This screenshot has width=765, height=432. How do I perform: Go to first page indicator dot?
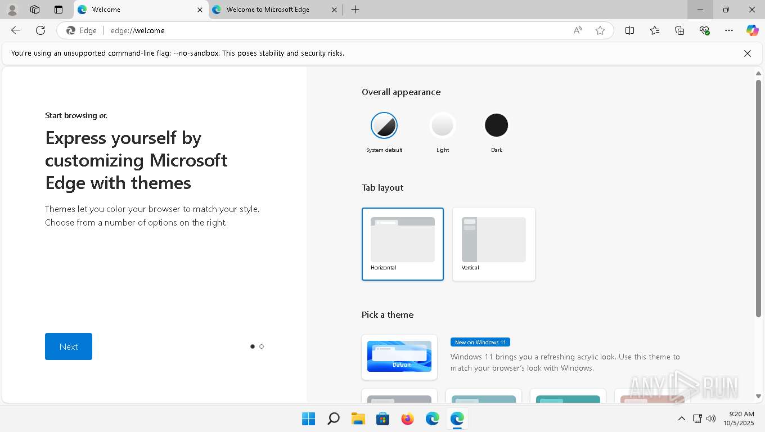(x=253, y=346)
